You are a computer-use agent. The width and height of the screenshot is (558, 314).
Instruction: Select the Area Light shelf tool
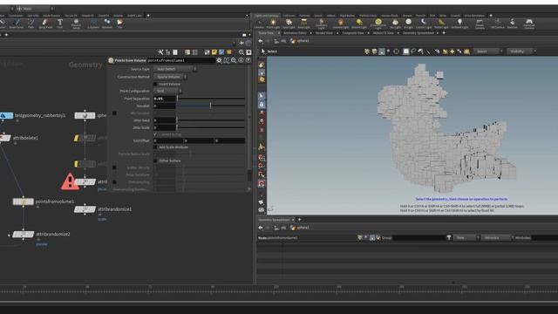(303, 24)
